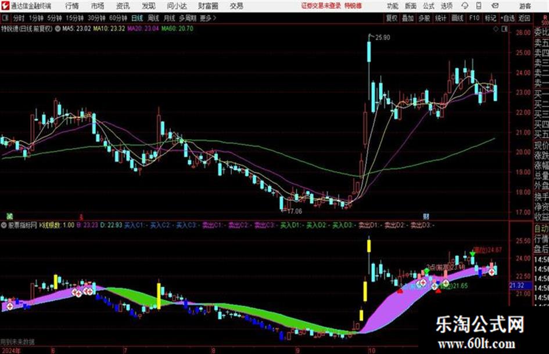Click the 画线 drawing toolbar button
The height and width of the screenshot is (354, 549).
[457, 18]
